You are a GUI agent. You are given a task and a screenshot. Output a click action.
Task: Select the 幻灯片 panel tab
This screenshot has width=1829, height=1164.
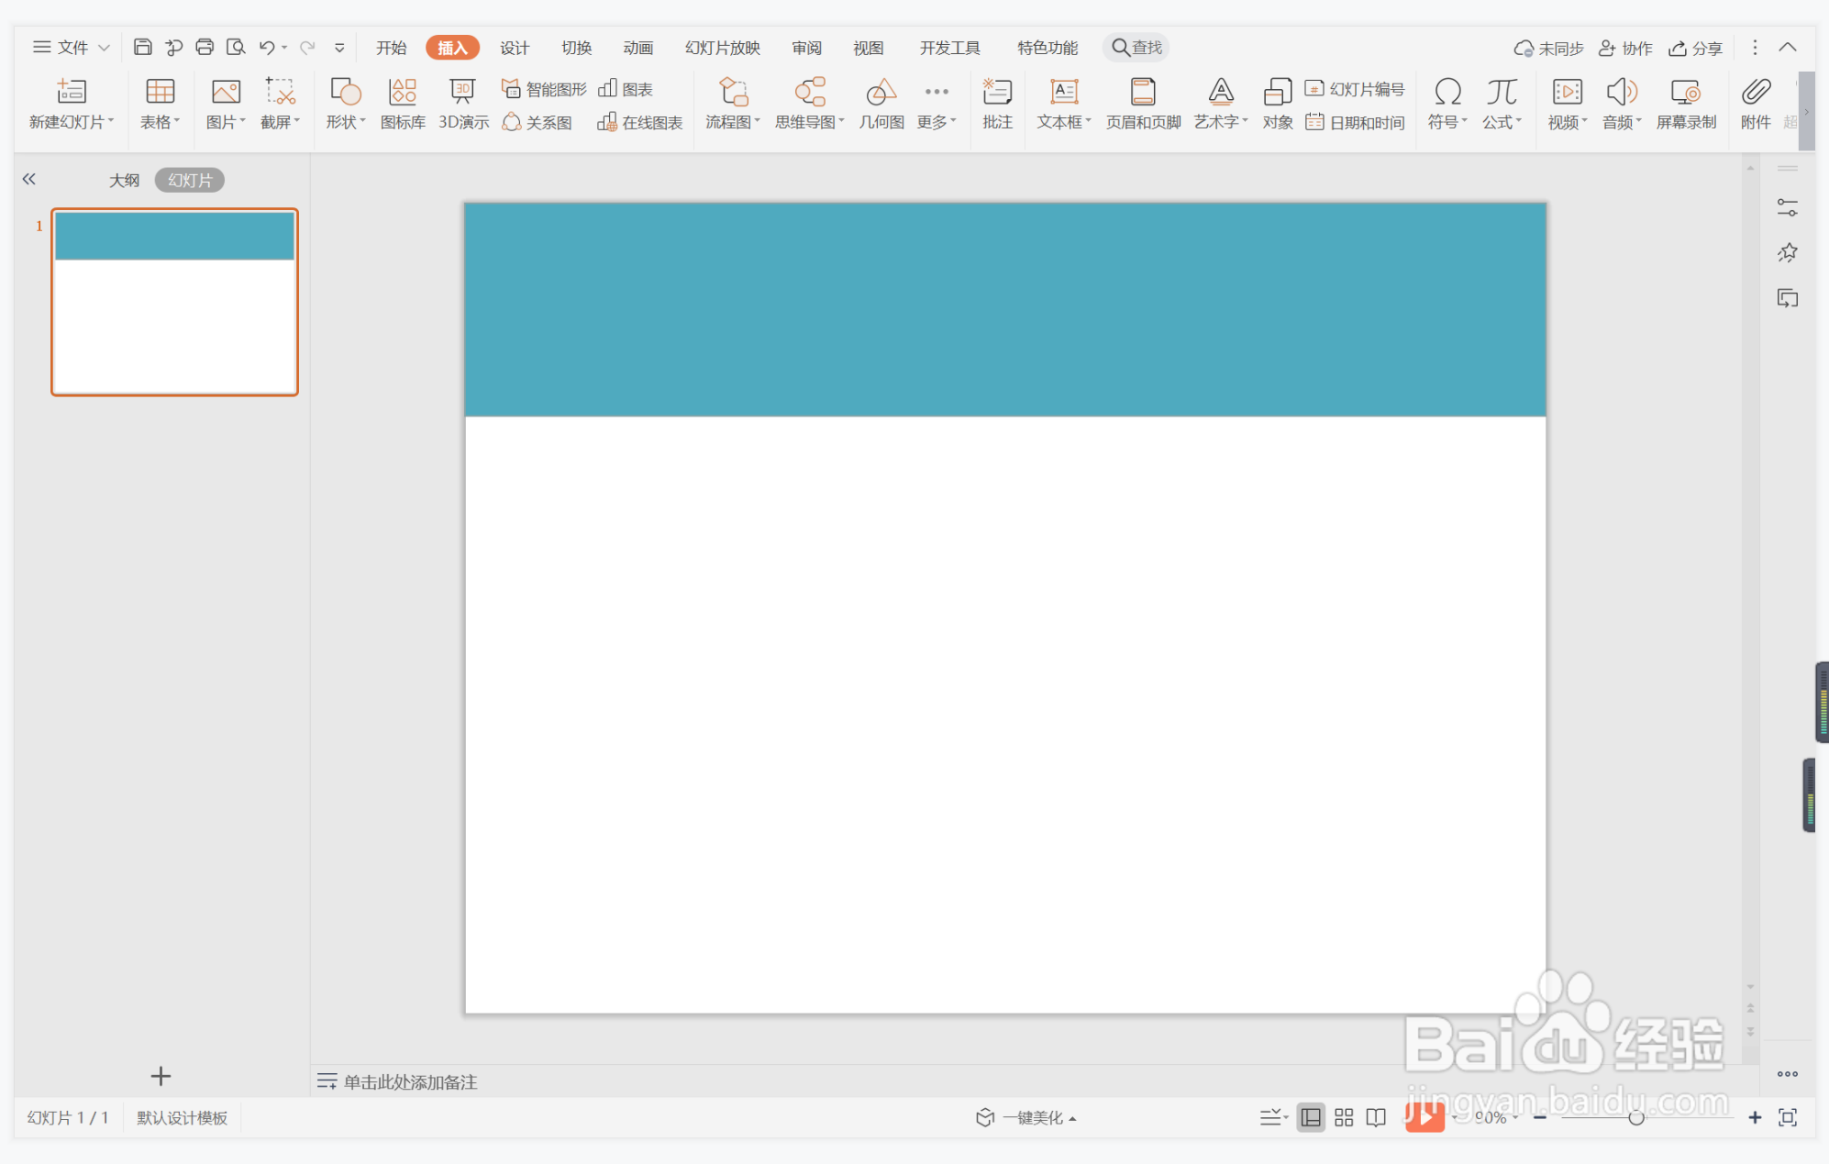pos(190,180)
